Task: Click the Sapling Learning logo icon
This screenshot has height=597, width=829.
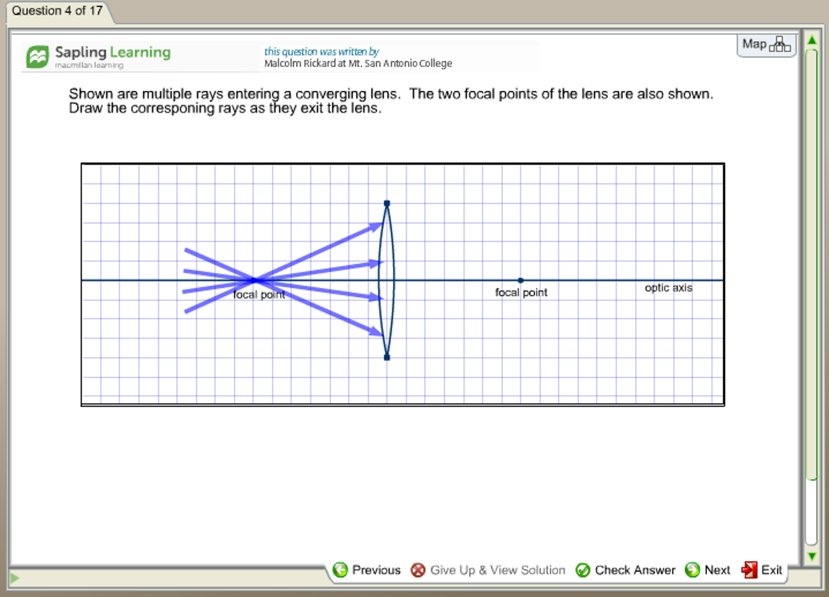Action: [38, 57]
